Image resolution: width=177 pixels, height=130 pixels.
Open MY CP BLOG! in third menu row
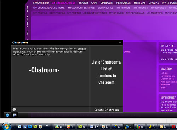coord(116,13)
